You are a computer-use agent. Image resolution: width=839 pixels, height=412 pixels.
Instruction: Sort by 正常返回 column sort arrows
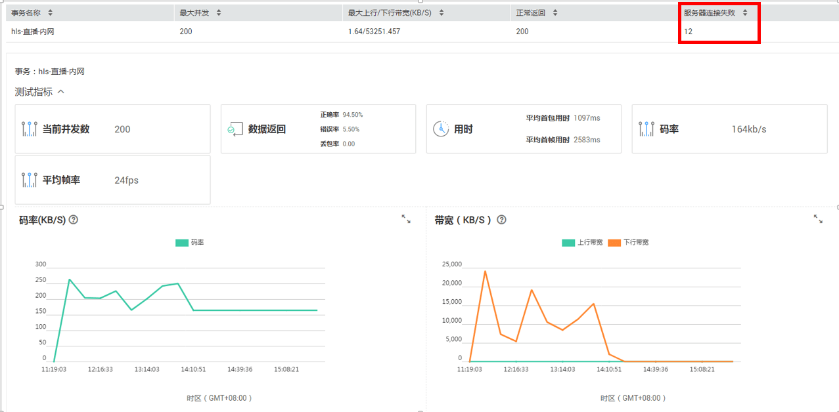[x=555, y=12]
